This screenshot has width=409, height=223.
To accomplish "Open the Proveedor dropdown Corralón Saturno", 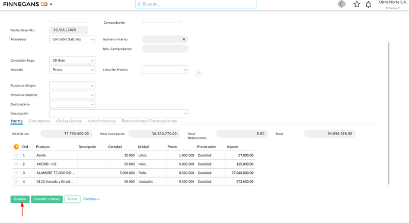I will pyautogui.click(x=72, y=39).
